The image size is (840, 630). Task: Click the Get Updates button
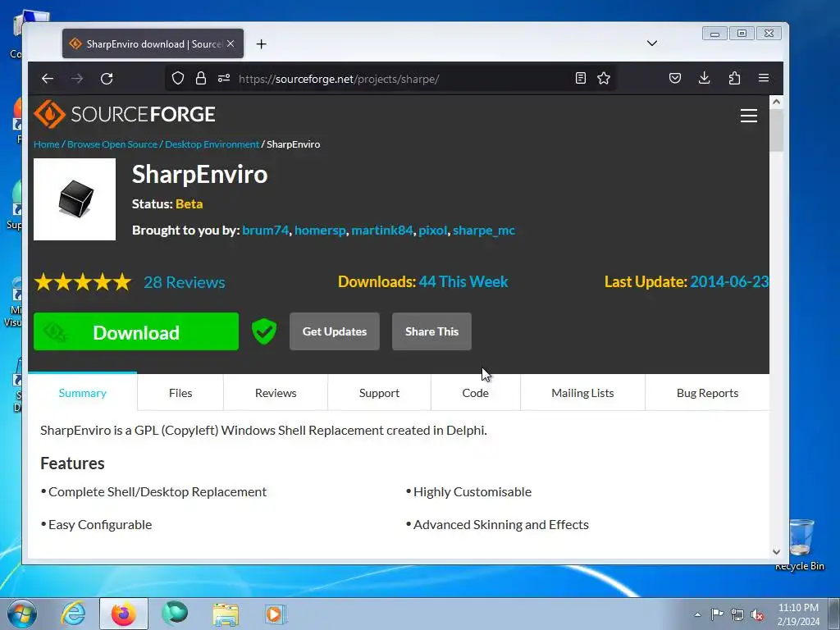(335, 331)
